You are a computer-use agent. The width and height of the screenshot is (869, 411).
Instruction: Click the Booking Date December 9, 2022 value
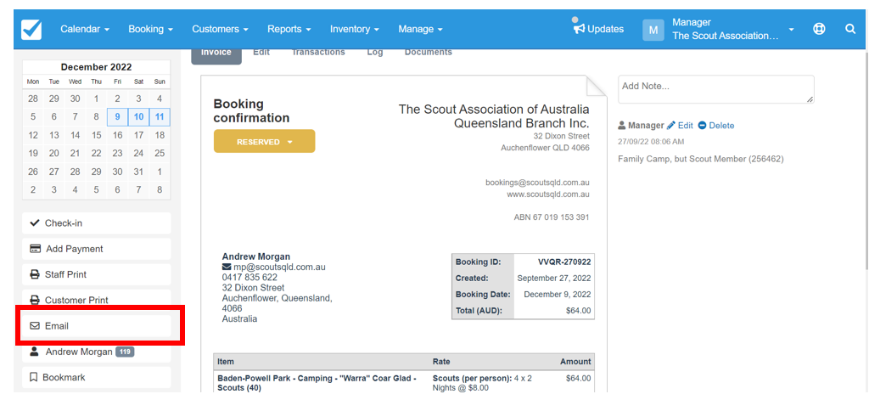[x=557, y=295]
